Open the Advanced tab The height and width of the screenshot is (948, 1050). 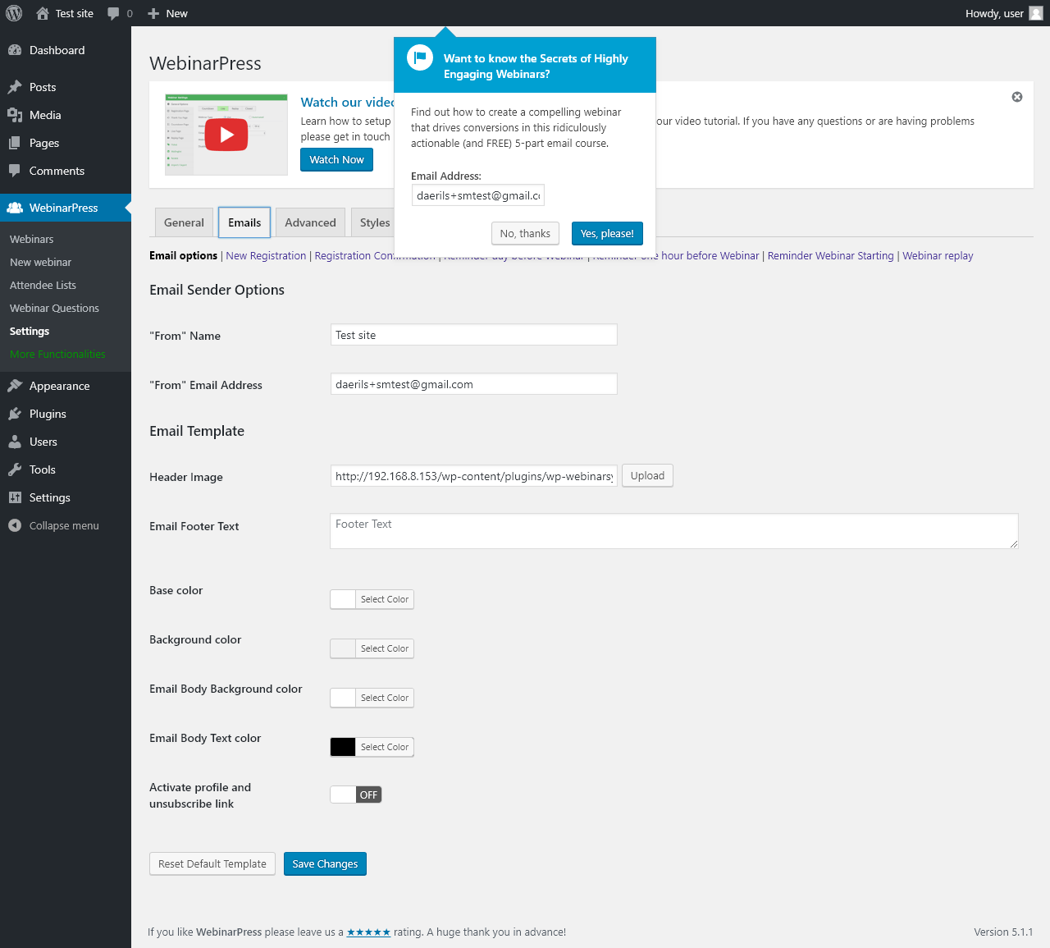(x=310, y=222)
